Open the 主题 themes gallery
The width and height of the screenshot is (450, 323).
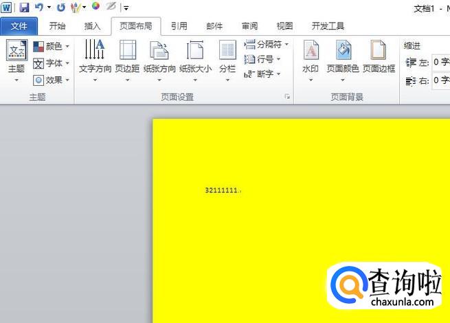point(16,60)
